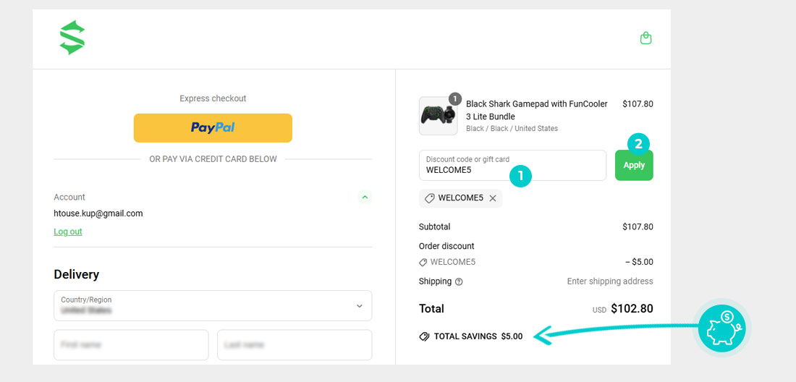Click the account email htouse.kup@gmail.com
Viewport: 796px width, 382px height.
pyautogui.click(x=98, y=213)
